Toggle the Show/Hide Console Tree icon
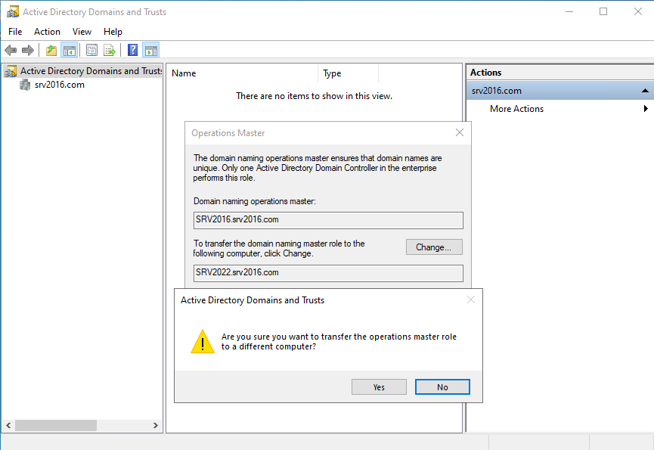654x450 pixels. click(x=70, y=51)
